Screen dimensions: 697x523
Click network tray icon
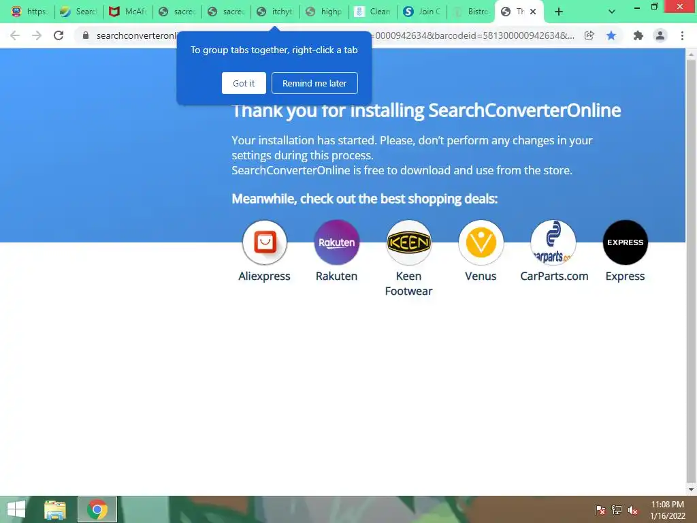coord(617,510)
